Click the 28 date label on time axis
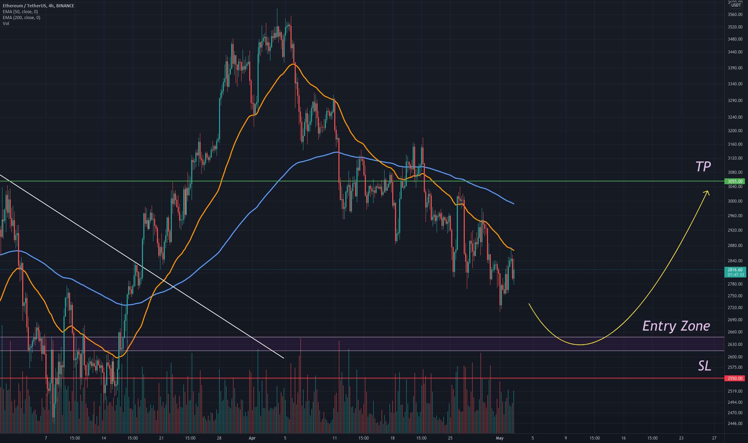Screen dimensions: 748x443 point(219,438)
